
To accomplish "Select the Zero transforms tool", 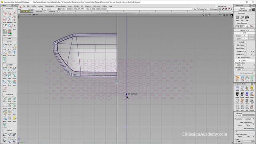I will tap(10, 26).
